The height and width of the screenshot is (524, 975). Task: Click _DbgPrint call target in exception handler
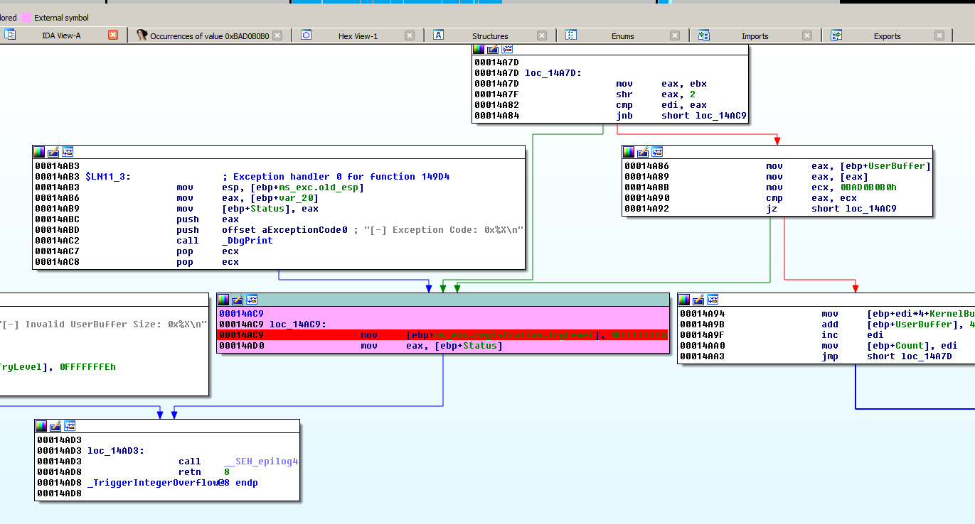(247, 241)
